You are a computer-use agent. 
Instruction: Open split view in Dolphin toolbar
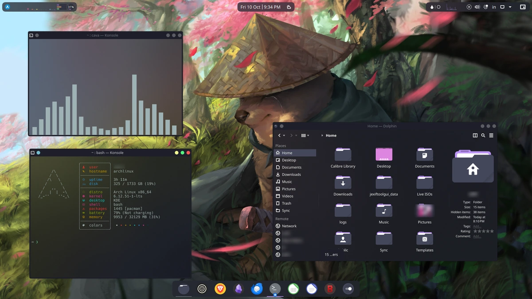click(x=475, y=136)
